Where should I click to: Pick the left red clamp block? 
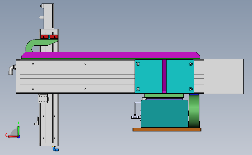pyautogui.click(x=44, y=37)
